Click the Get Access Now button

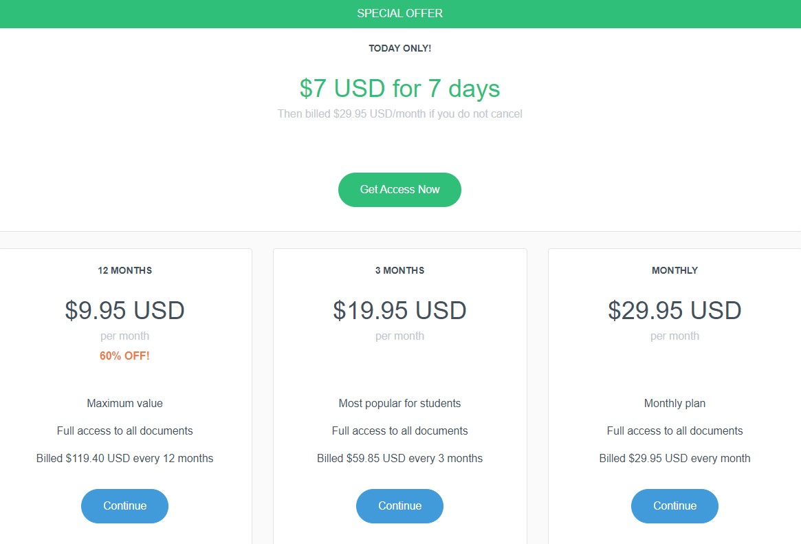click(399, 190)
